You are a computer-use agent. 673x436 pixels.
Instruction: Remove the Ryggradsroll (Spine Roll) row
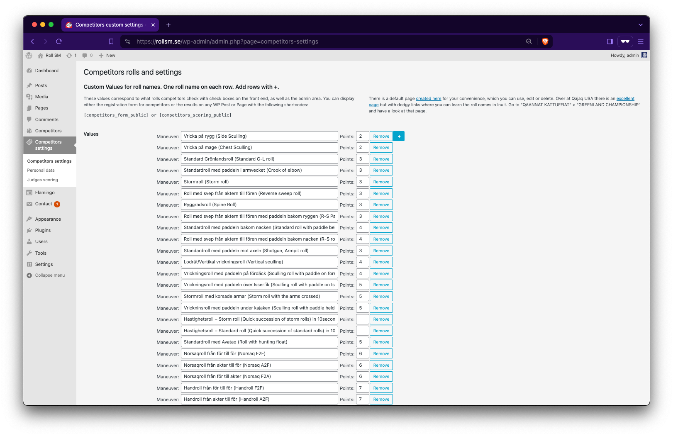click(381, 205)
